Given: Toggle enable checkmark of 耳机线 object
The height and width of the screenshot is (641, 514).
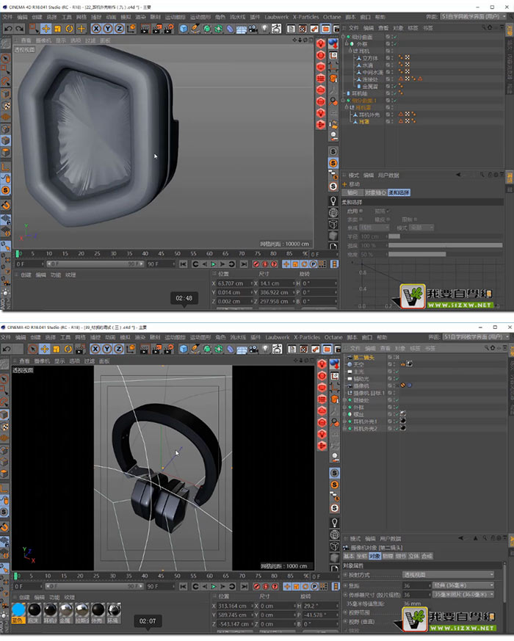Looking at the screenshot, I should [396, 93].
